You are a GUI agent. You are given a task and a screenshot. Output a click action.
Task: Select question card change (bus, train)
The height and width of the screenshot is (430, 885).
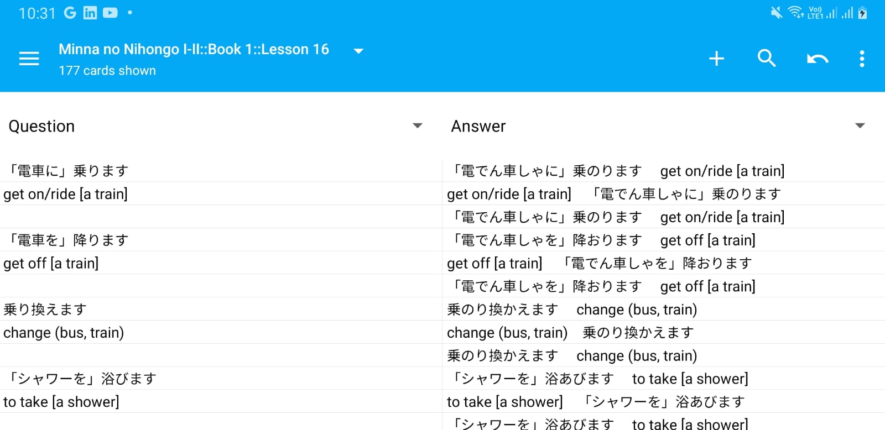point(221,333)
